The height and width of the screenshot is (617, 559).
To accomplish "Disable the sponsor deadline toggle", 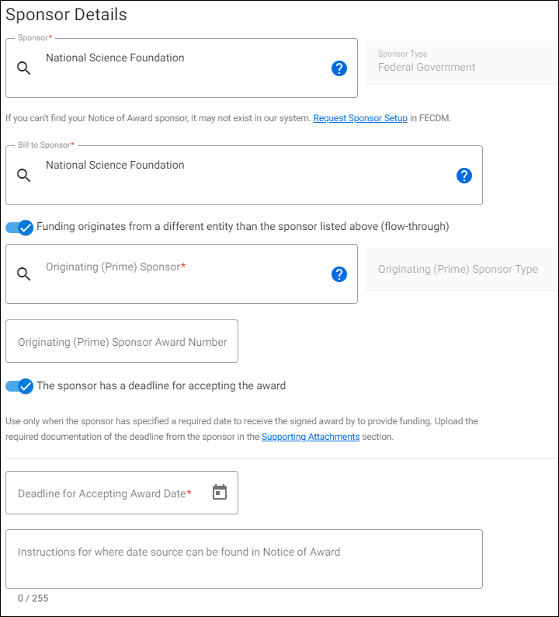I will tap(19, 385).
